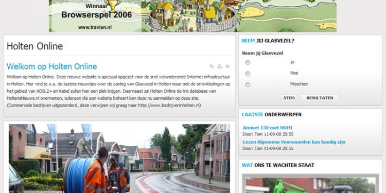Click the 'Neem jij Glasvezel' poll question text

pos(262,53)
